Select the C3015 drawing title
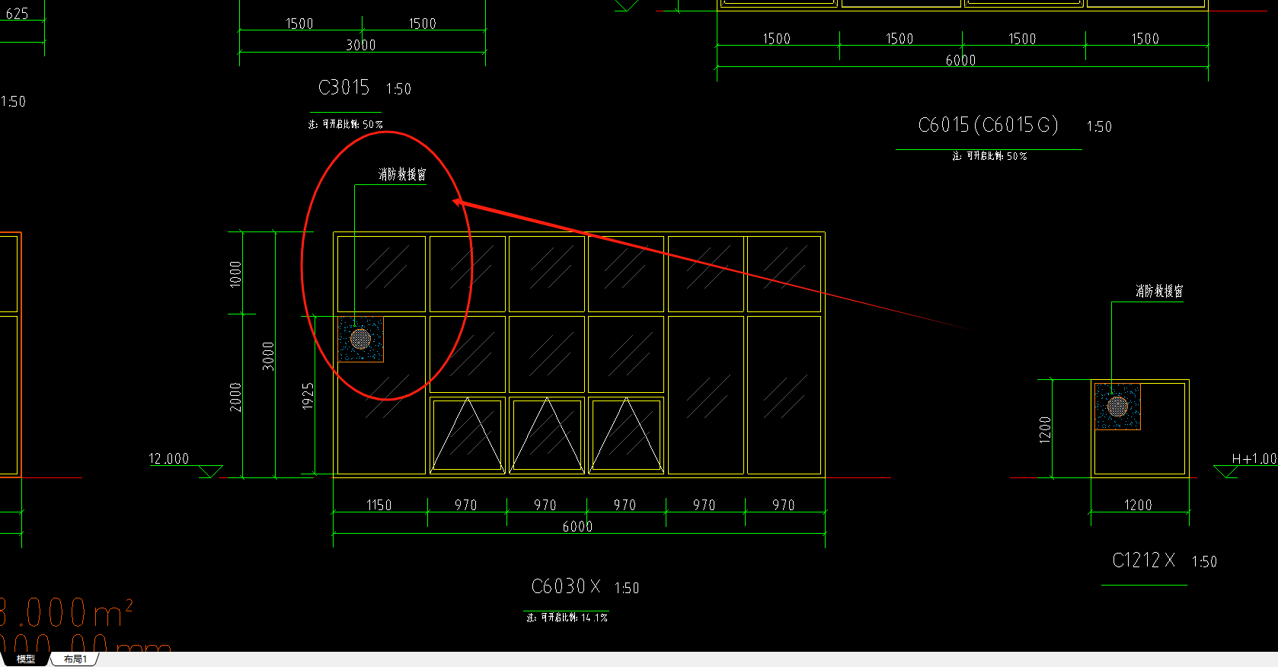This screenshot has width=1278, height=667. pyautogui.click(x=343, y=88)
